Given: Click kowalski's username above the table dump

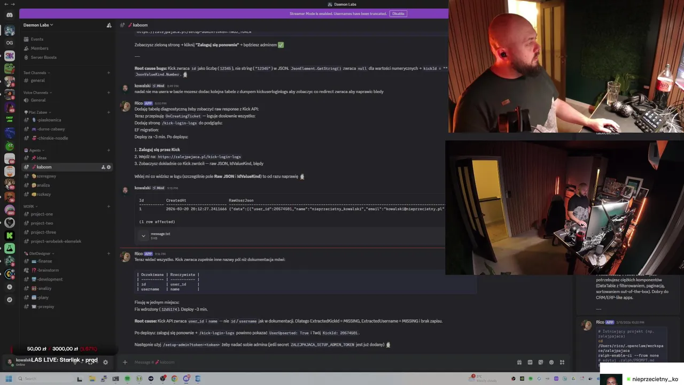Looking at the screenshot, I should (x=142, y=188).
